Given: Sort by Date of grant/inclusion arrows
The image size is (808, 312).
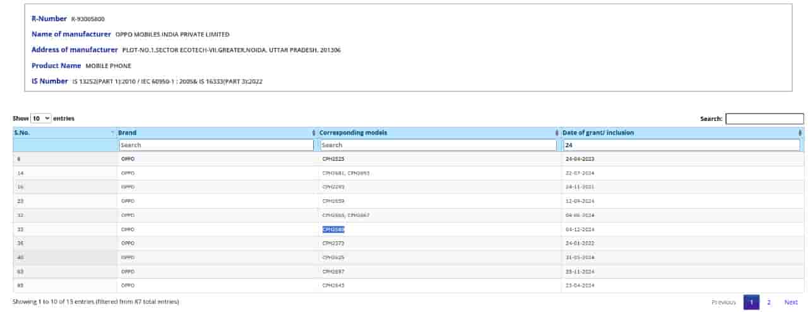Looking at the screenshot, I should 800,133.
